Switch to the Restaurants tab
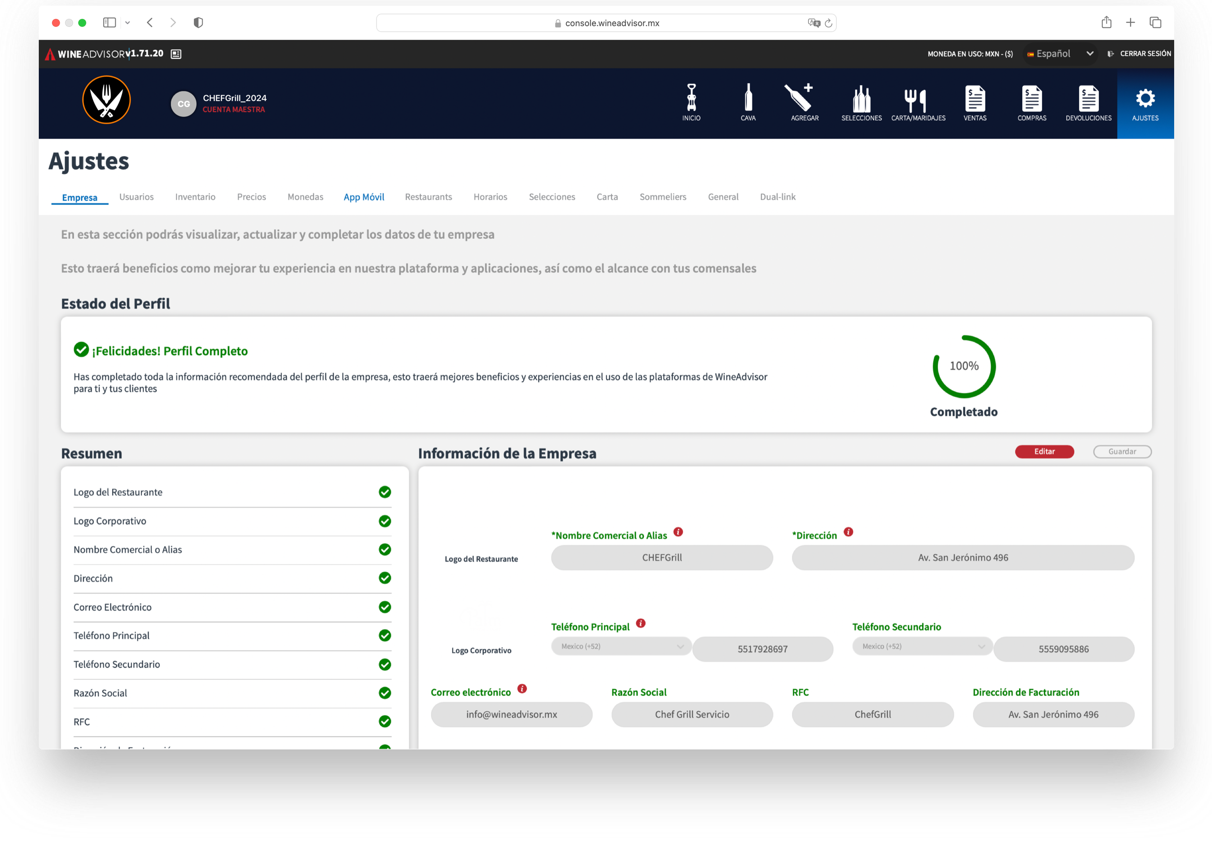This screenshot has width=1212, height=843. 428,197
